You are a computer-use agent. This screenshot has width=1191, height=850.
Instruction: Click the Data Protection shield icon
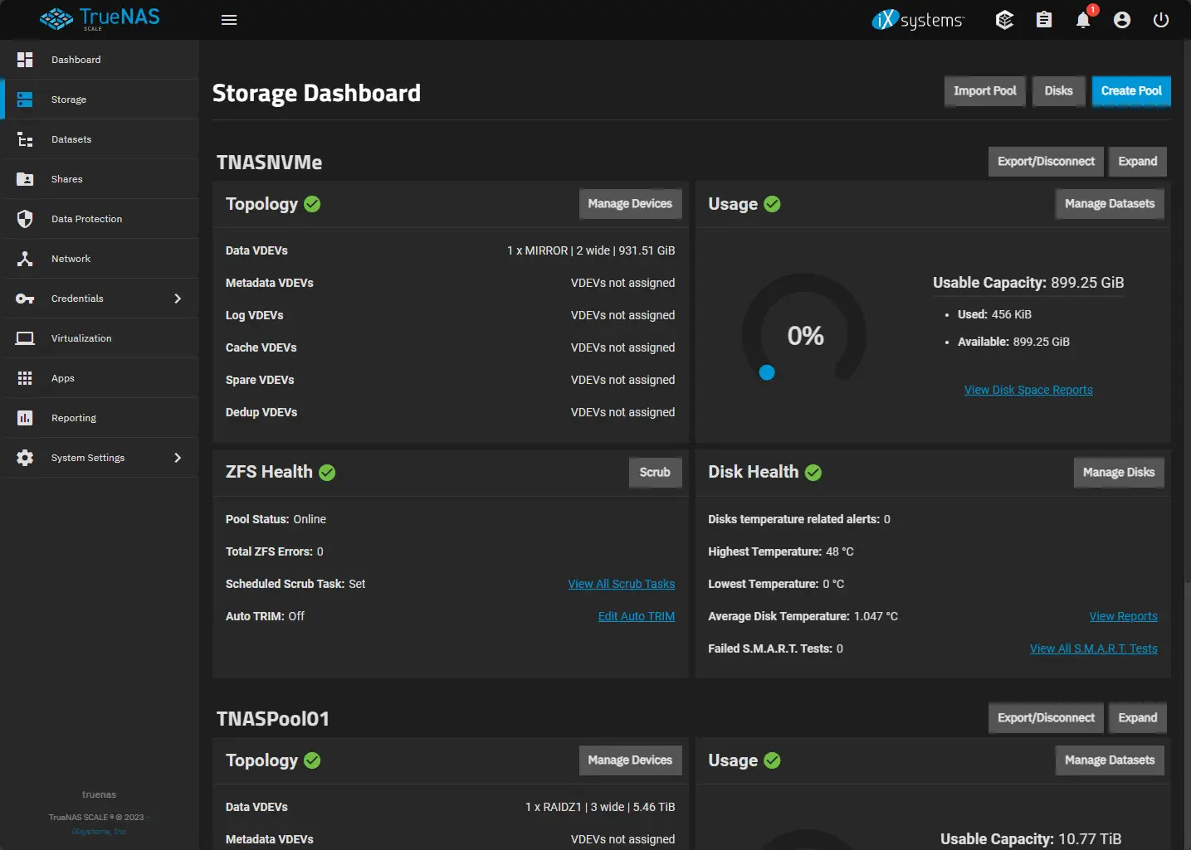click(25, 219)
